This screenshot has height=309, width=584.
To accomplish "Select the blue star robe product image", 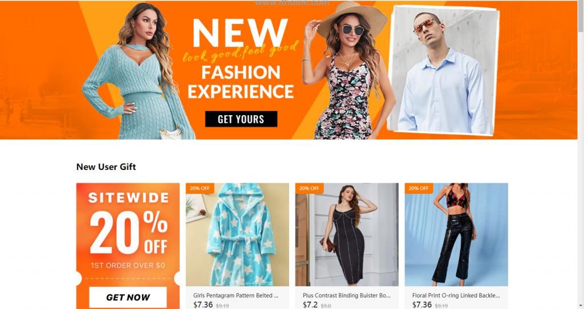I will point(237,234).
